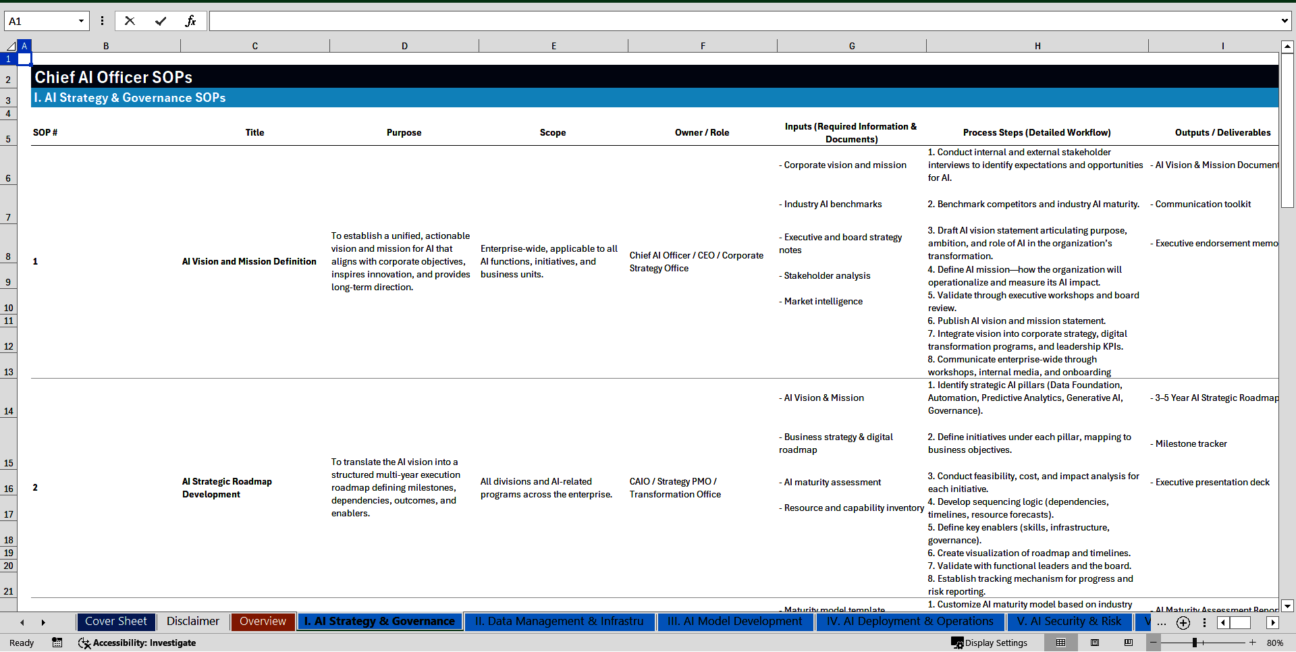Click the Select All corner triangle
This screenshot has height=652, width=1296.
click(x=11, y=46)
